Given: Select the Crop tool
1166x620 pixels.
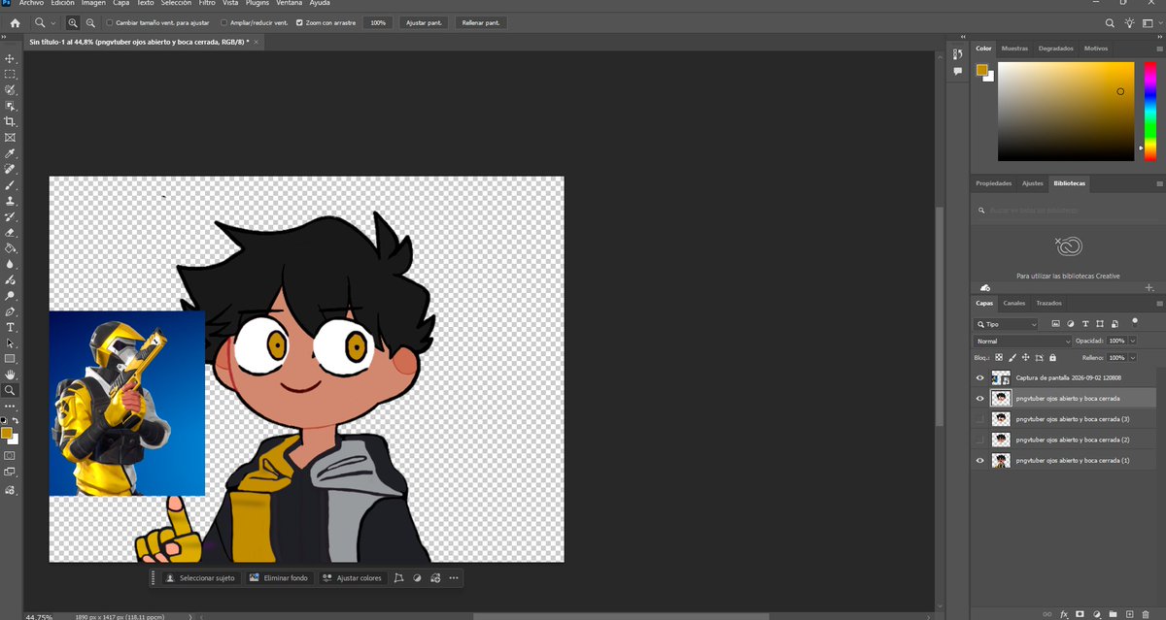Looking at the screenshot, I should [11, 121].
